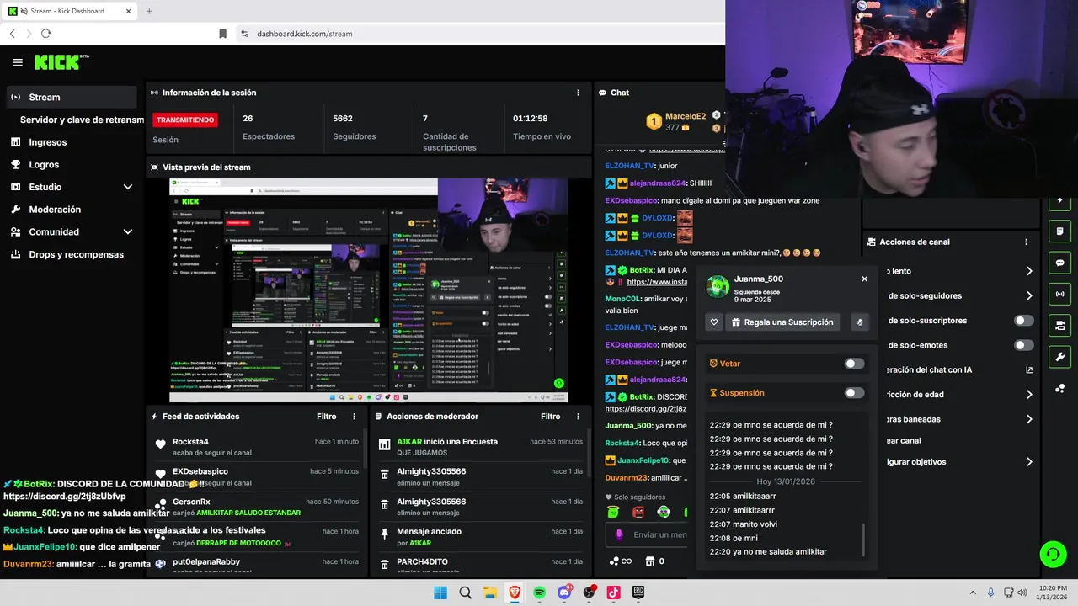Open the Windows Start menu
The width and height of the screenshot is (1078, 606).
click(x=440, y=593)
